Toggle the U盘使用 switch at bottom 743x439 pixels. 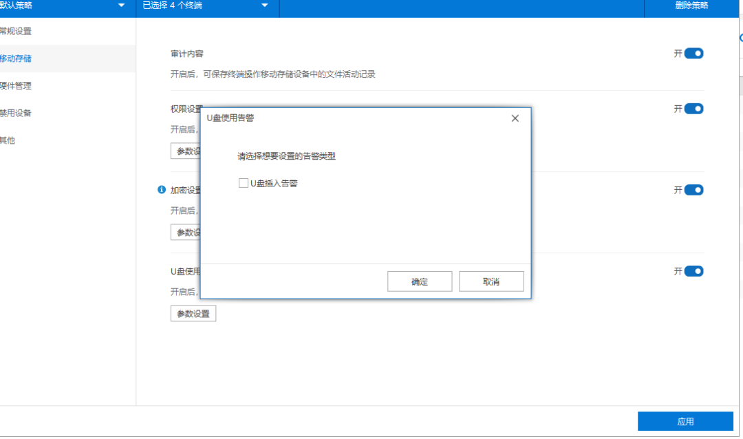(694, 271)
